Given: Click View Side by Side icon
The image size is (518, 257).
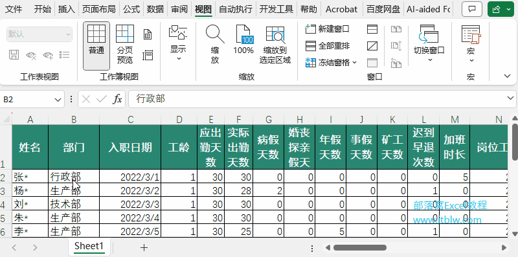Looking at the screenshot, I should (396, 29).
